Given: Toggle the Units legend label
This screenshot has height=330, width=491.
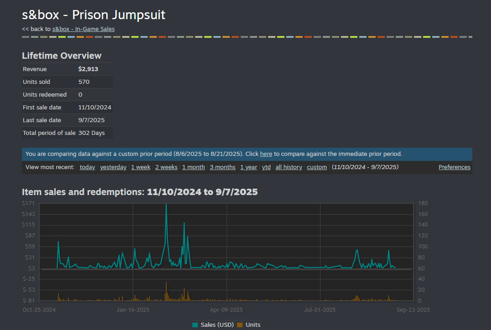Looking at the screenshot, I should click(253, 325).
